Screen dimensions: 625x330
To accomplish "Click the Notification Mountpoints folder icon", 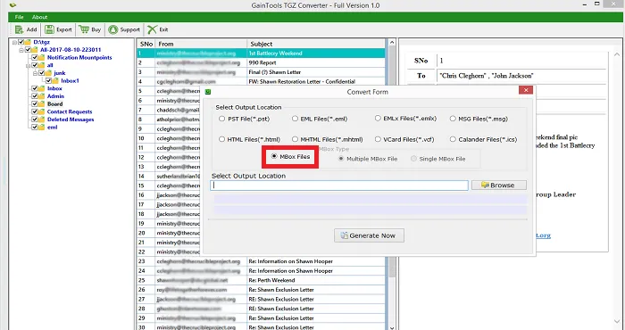I will click(x=42, y=57).
